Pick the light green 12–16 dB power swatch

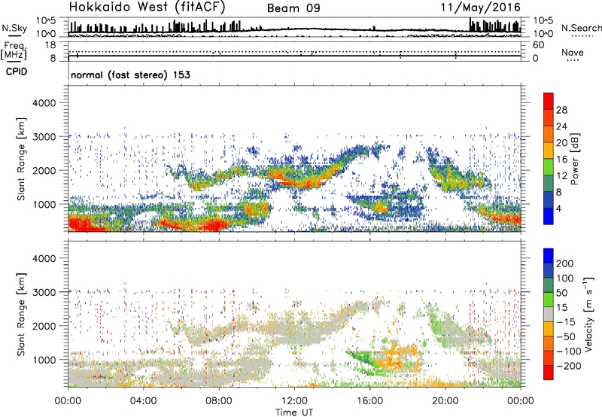549,167
